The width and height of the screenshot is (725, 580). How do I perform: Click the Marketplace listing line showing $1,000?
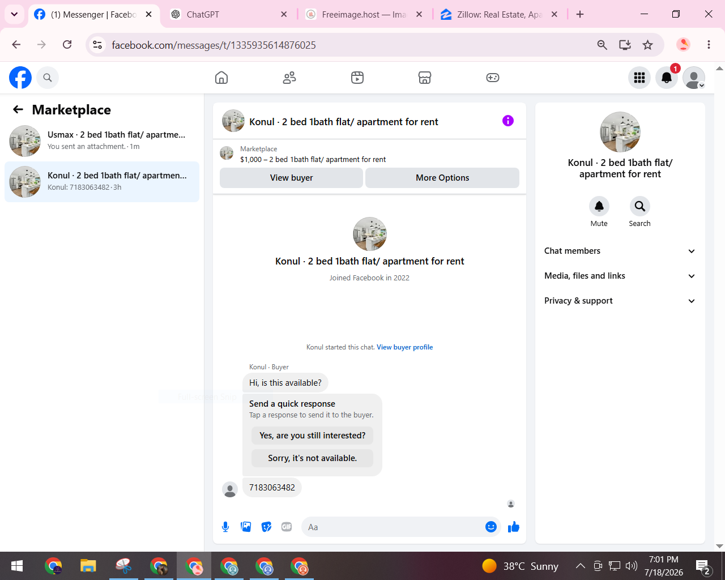[x=313, y=160]
